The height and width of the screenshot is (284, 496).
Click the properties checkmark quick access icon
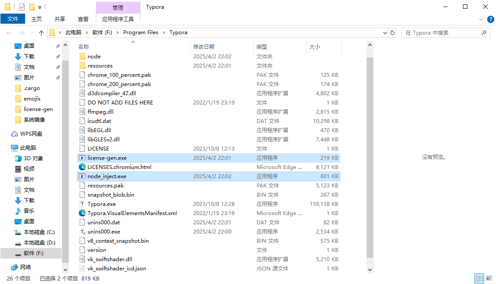[22, 7]
